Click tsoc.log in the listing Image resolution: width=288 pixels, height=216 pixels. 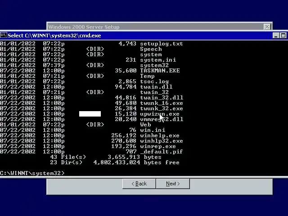coord(154,81)
